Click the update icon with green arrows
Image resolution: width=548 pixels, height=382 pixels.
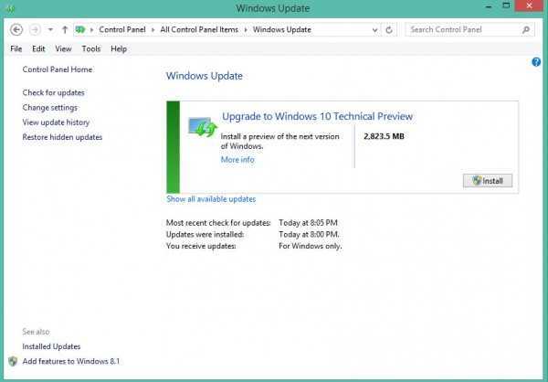(203, 127)
